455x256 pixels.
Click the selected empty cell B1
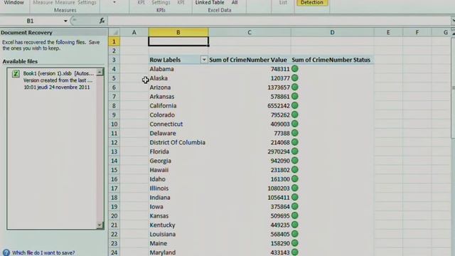[x=178, y=41]
